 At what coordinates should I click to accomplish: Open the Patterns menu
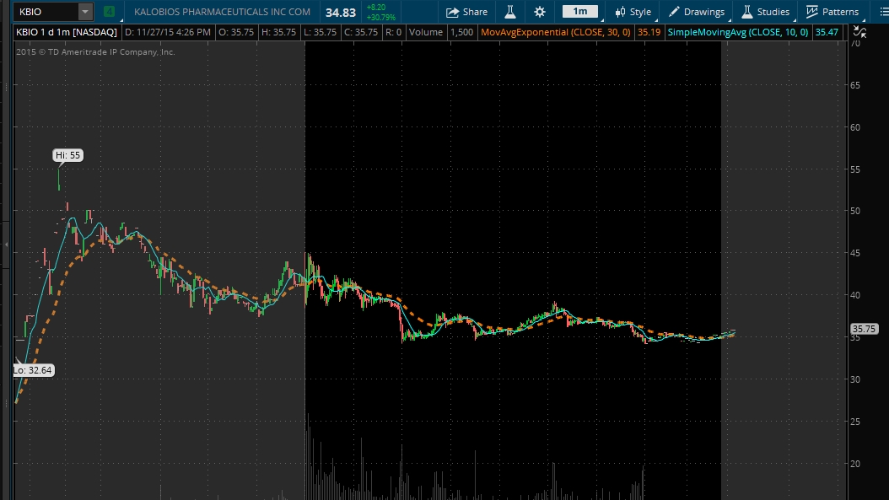point(832,11)
